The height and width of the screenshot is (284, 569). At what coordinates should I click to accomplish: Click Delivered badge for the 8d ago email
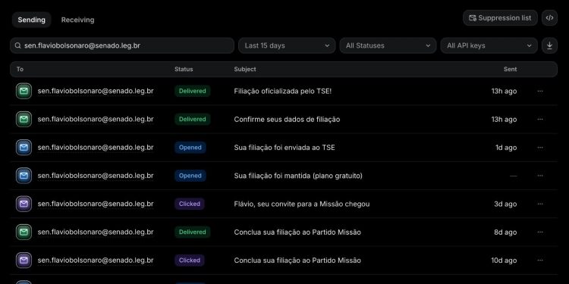193,233
